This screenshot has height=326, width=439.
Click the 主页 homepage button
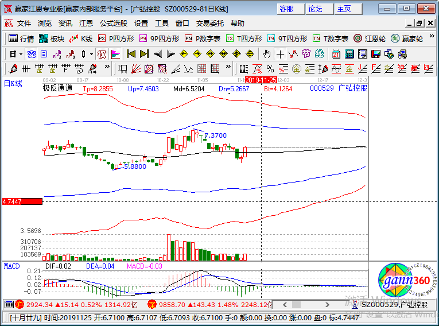348,9
